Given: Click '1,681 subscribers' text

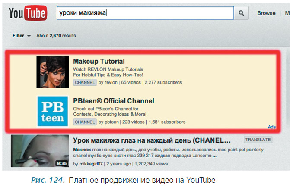Looking at the screenshot, I should pos(167,122).
